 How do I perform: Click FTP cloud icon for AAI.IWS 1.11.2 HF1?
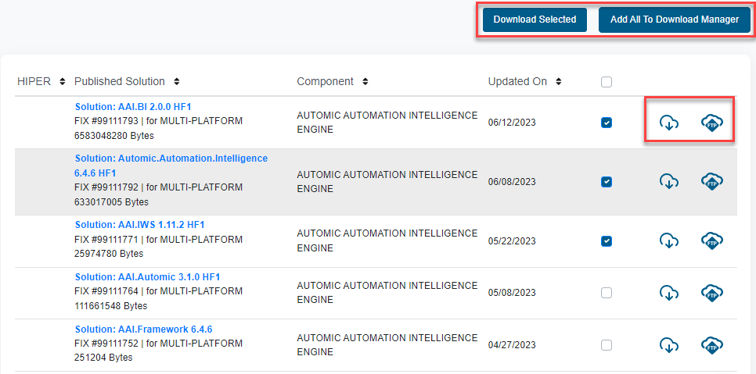tap(711, 240)
